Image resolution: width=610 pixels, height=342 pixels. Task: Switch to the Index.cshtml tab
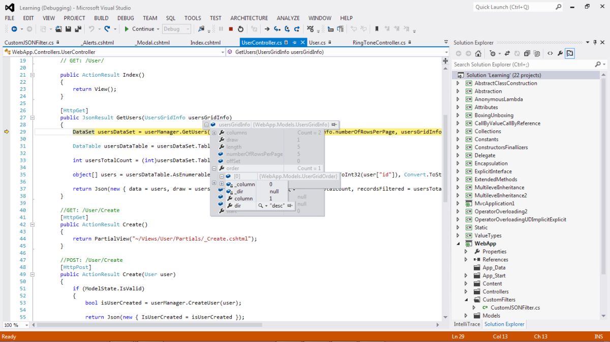click(x=205, y=43)
